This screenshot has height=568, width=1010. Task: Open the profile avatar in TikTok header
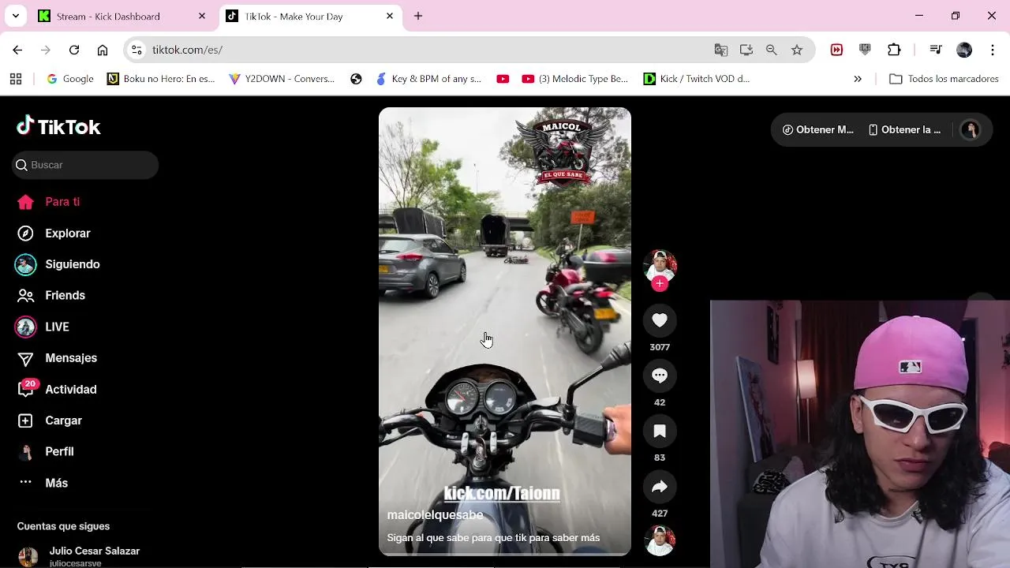[x=970, y=130]
